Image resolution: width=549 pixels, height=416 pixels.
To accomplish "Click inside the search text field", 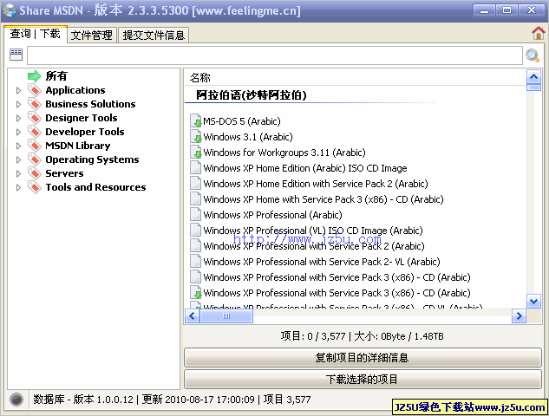I will click(x=275, y=55).
